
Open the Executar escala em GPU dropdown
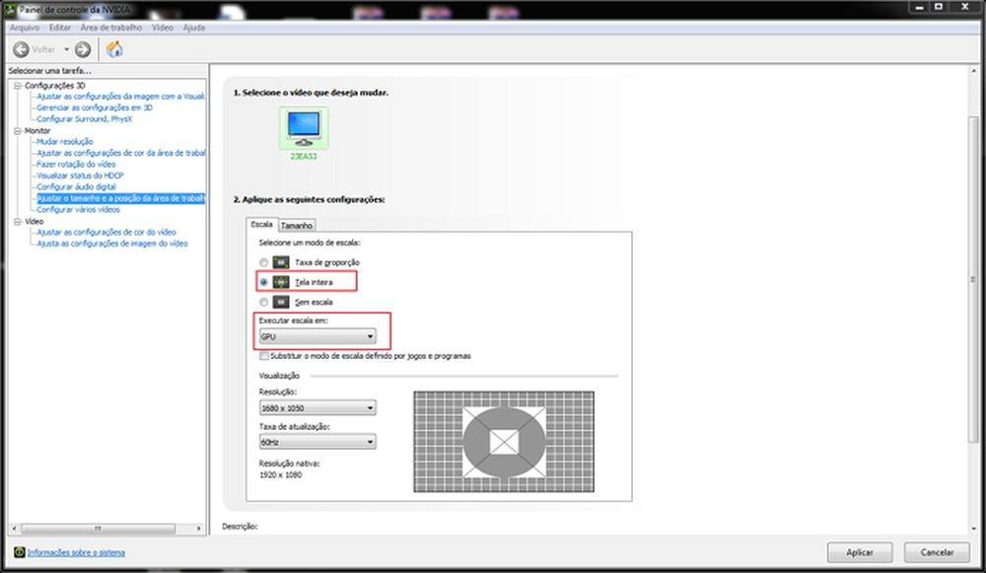317,336
